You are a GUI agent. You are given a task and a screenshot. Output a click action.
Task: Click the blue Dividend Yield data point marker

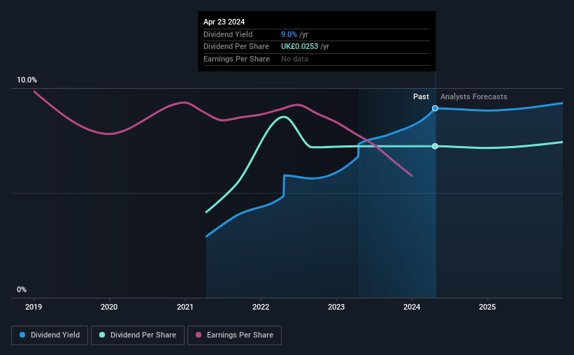coord(435,108)
